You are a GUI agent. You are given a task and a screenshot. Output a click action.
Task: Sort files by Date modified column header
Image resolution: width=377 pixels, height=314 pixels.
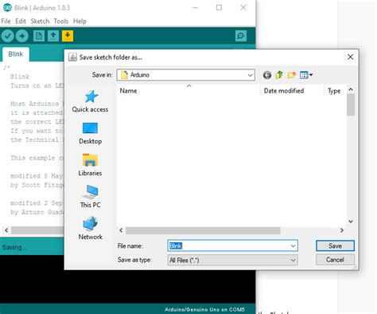click(292, 91)
